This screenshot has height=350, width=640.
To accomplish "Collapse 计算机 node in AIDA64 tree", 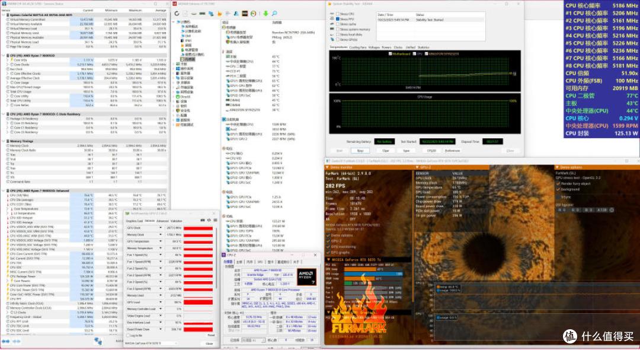I will tap(174, 22).
